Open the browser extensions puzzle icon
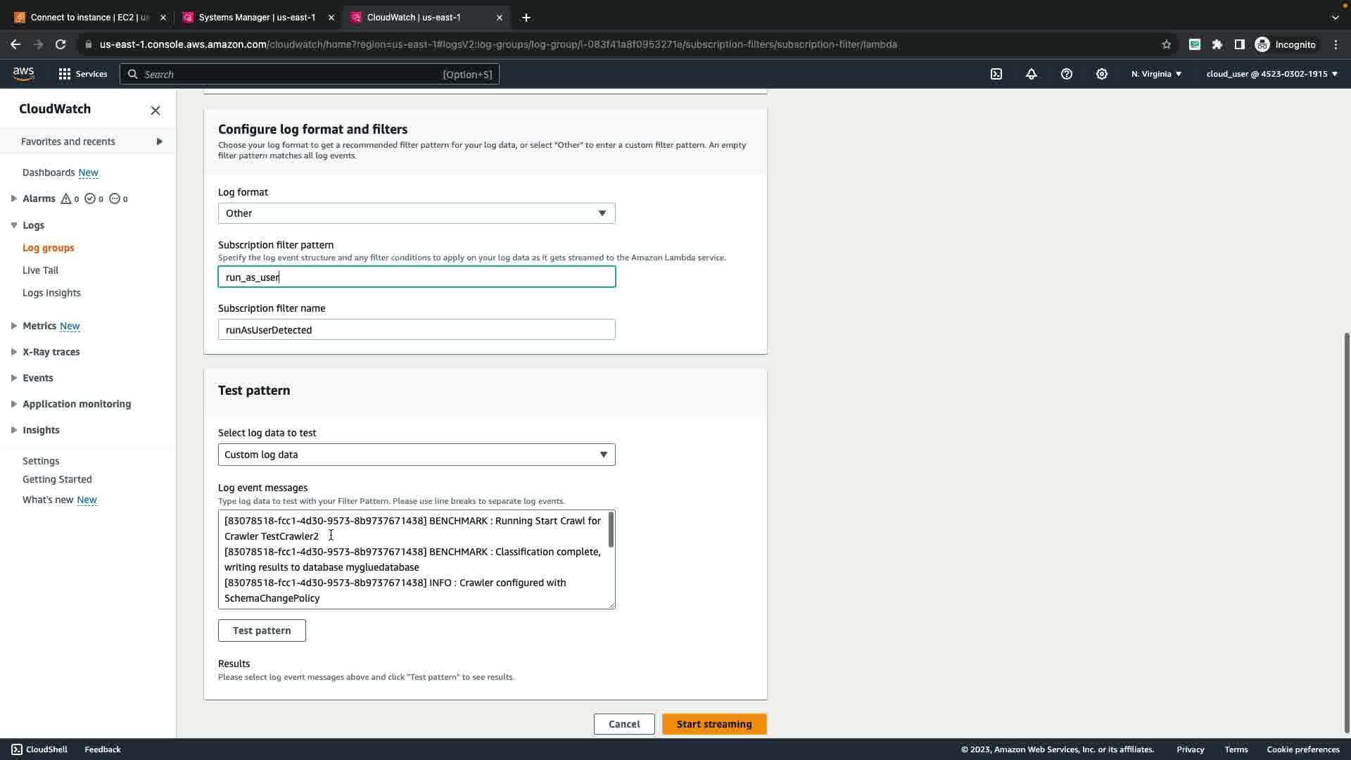1351x760 pixels. pyautogui.click(x=1217, y=44)
